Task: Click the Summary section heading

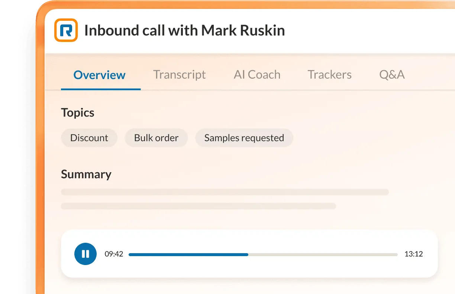Action: click(86, 174)
